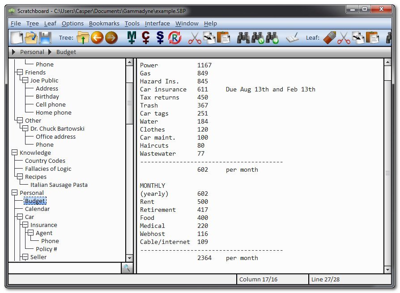Image resolution: width=400 pixels, height=293 pixels.
Task: Save the file using the floppy disk icon
Action: tap(45, 38)
